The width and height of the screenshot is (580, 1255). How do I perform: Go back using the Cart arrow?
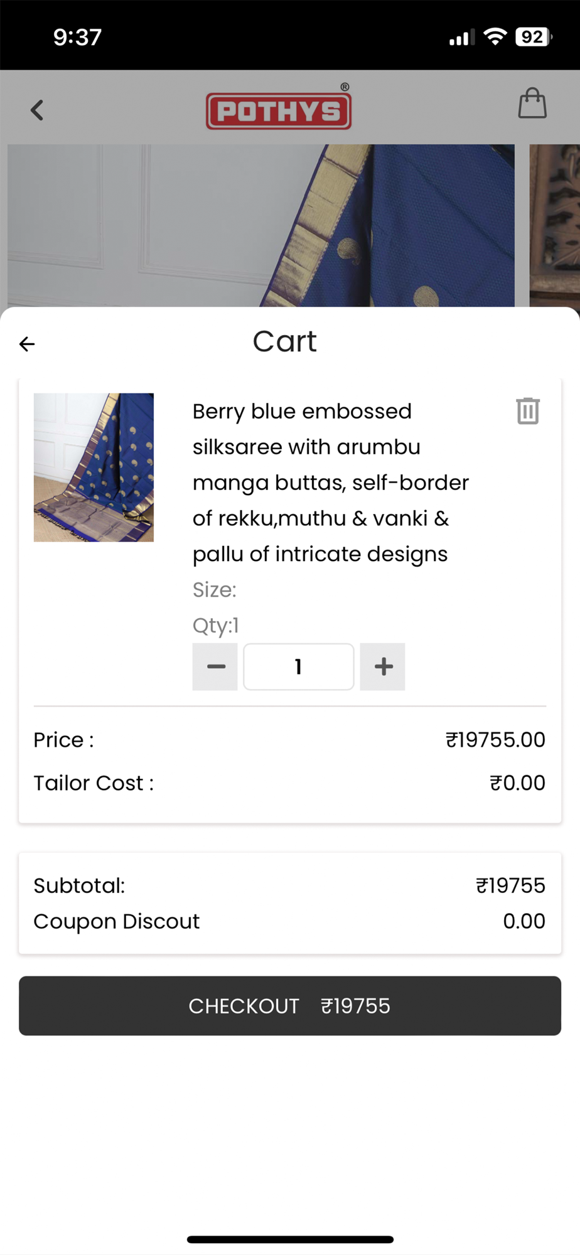point(27,344)
